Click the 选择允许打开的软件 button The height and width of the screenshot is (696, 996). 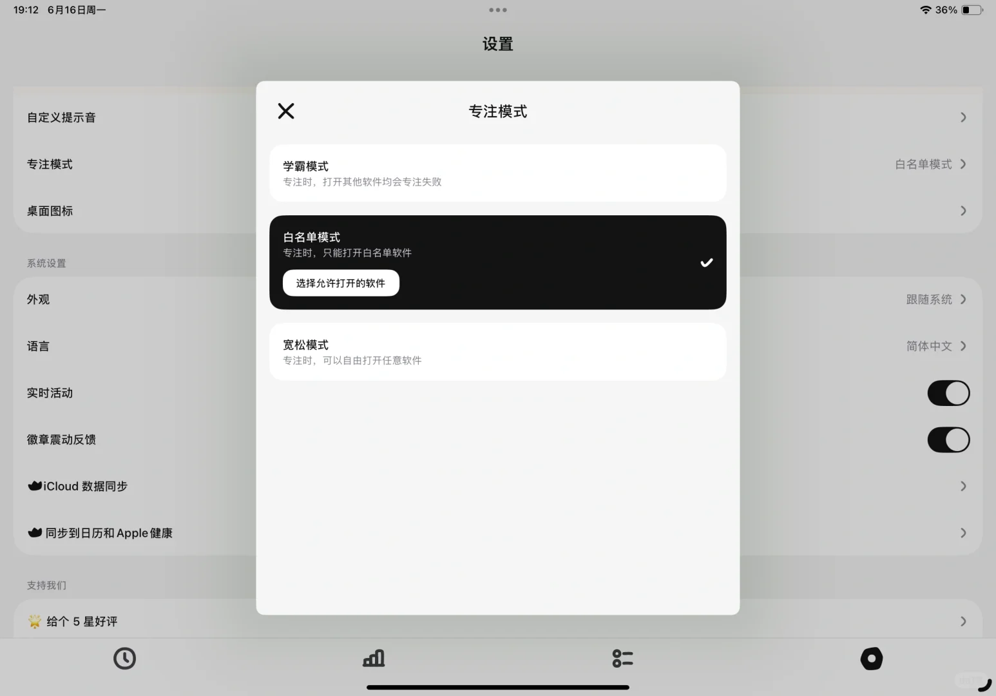340,282
